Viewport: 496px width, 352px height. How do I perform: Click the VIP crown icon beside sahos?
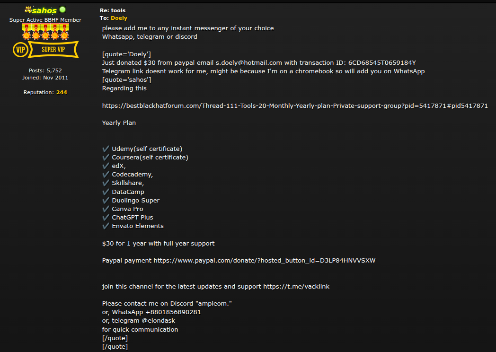(x=28, y=9)
